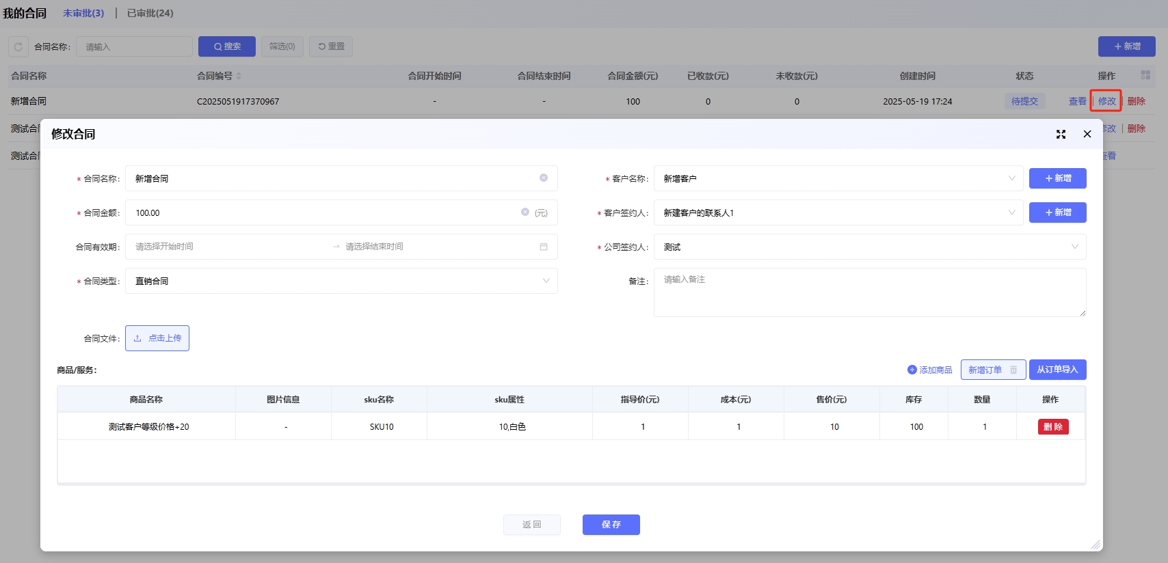Sort by 合同编号 using the sort arrows

tap(239, 76)
